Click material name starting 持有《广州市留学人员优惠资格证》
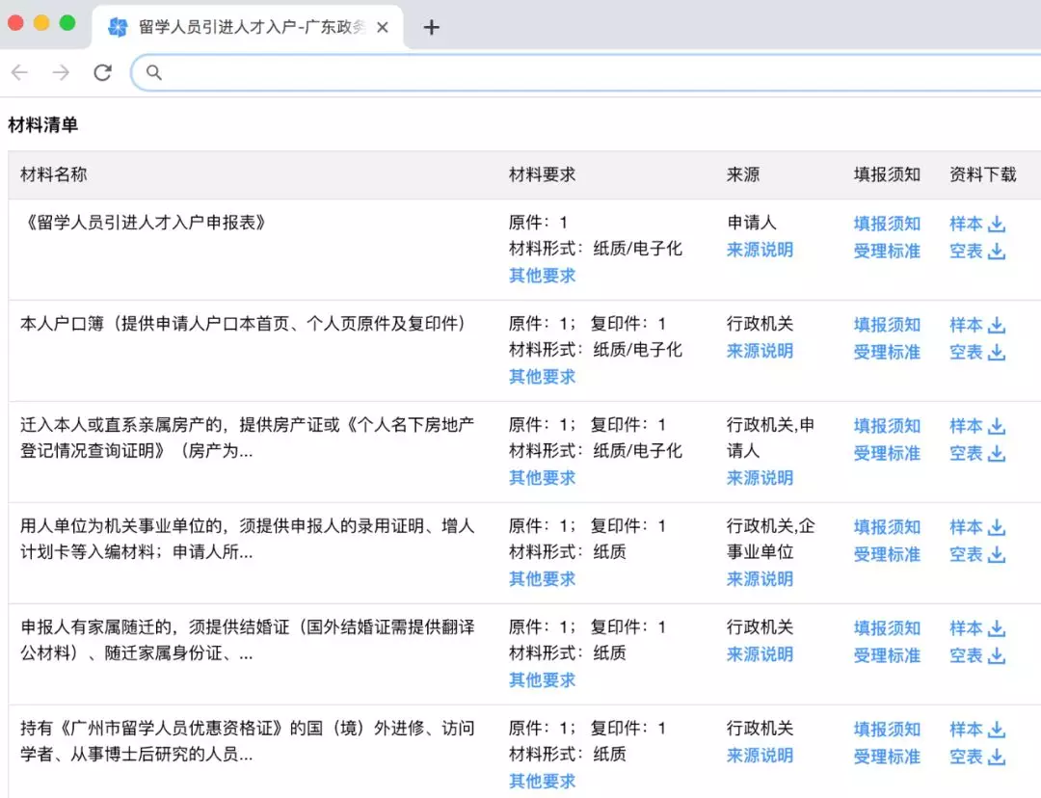This screenshot has height=798, width=1041. [247, 741]
